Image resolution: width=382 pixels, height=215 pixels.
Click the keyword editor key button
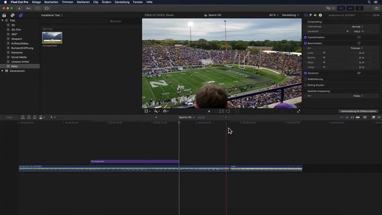point(28,8)
